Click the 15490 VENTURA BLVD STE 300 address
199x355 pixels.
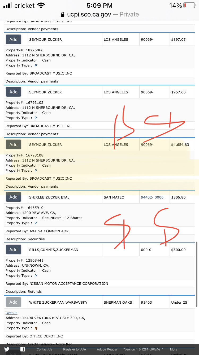point(45,318)
